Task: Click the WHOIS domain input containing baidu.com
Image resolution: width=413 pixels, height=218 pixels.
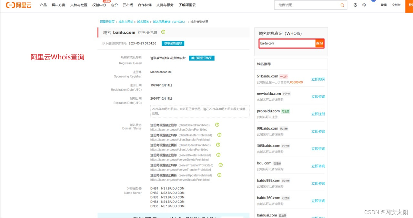Action: point(287,43)
